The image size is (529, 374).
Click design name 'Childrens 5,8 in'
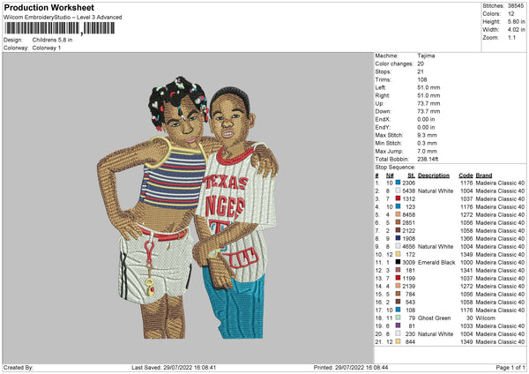52,40
